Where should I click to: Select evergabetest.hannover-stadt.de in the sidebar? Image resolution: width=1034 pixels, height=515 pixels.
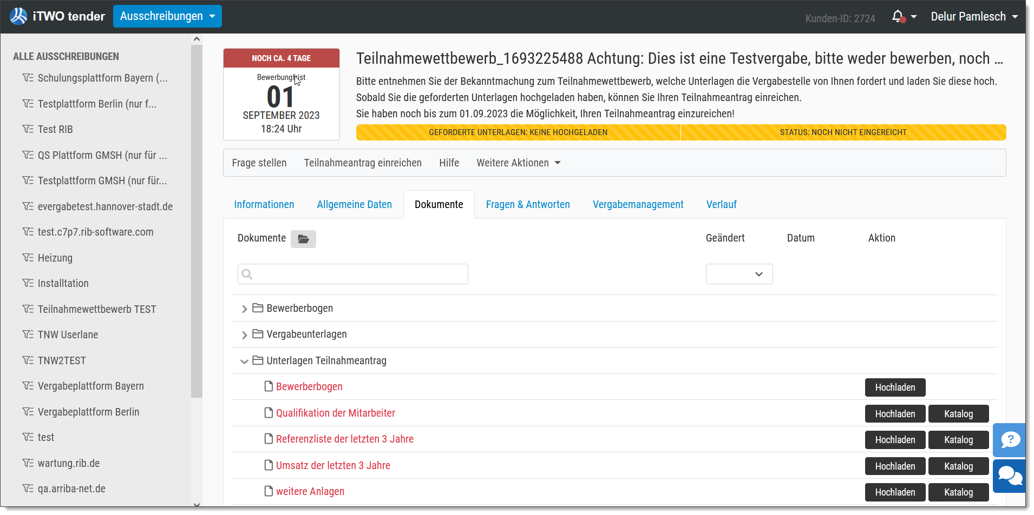coord(105,206)
